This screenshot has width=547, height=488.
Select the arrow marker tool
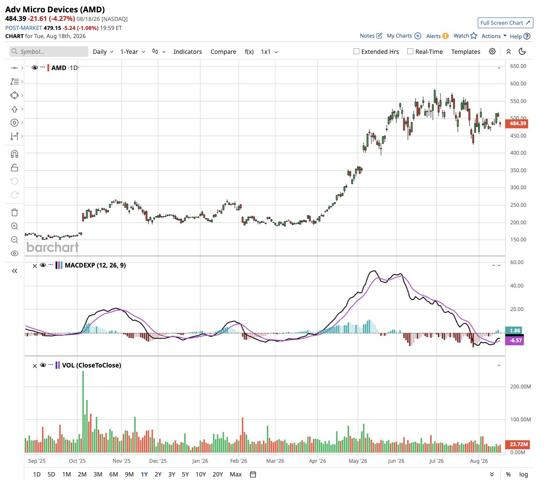pos(15,109)
